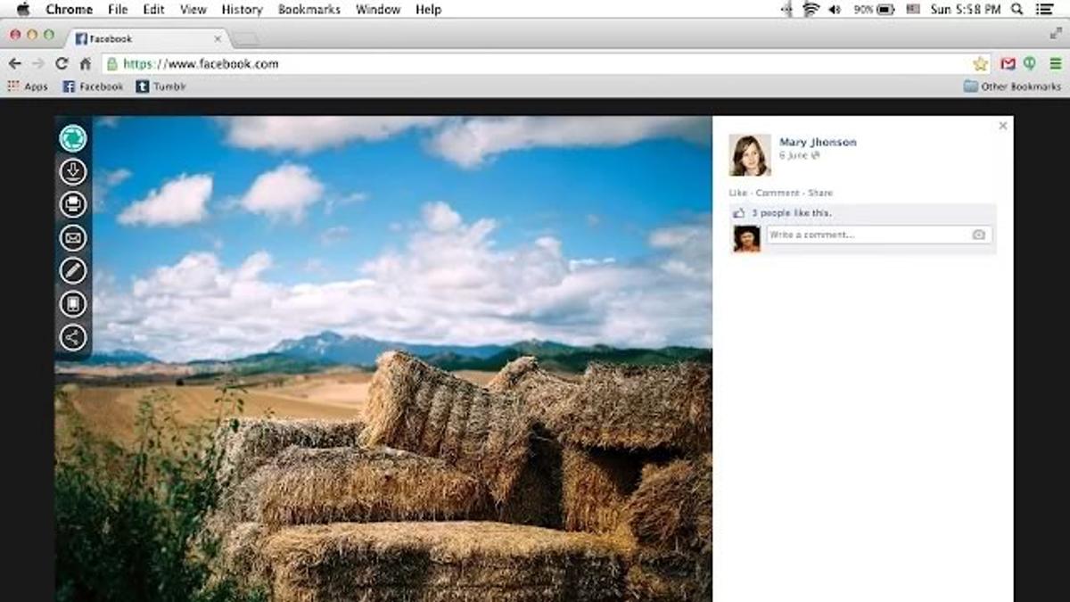This screenshot has height=602, width=1070.
Task: Click the 6 June post date
Action: (794, 155)
